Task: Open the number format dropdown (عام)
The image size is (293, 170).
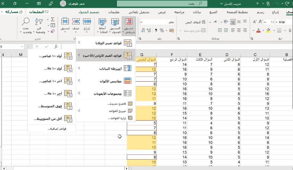Action: click(x=141, y=22)
